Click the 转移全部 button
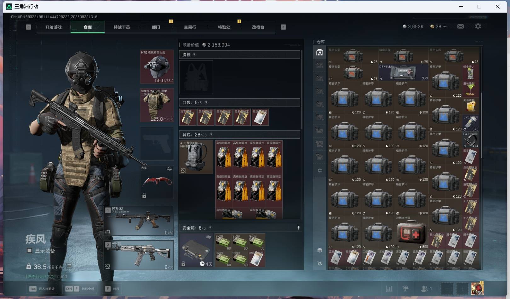The image size is (510, 299). pyautogui.click(x=80, y=289)
